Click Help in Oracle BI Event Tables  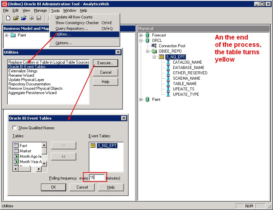111,187
